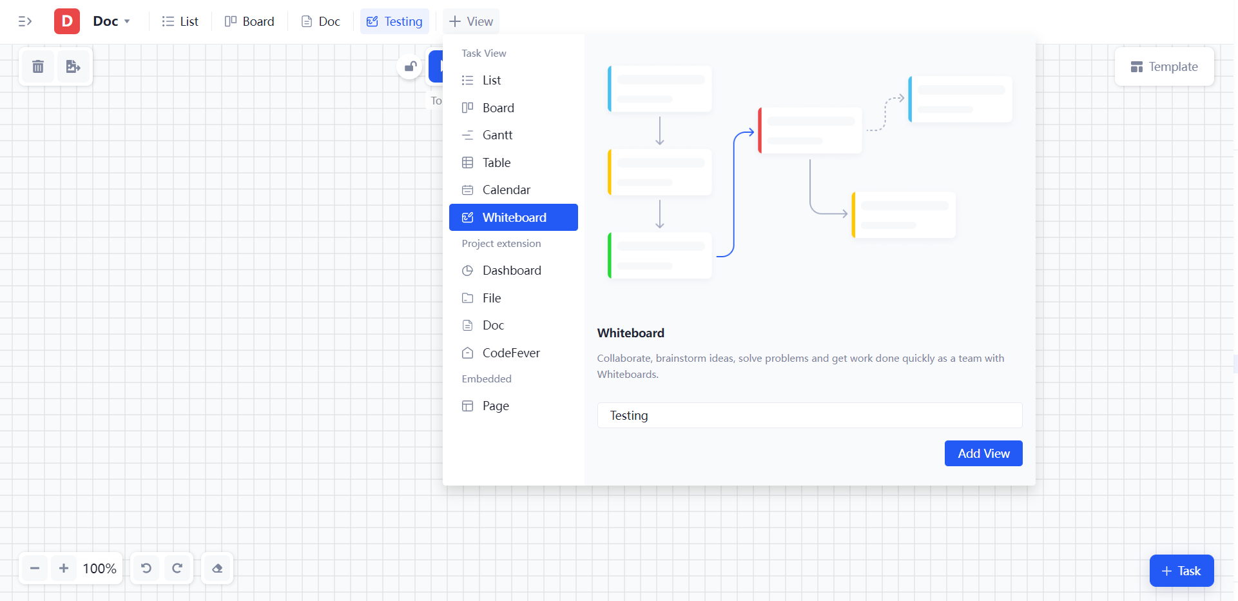Click the padlock icon near the whiteboard toolbar

click(x=410, y=66)
